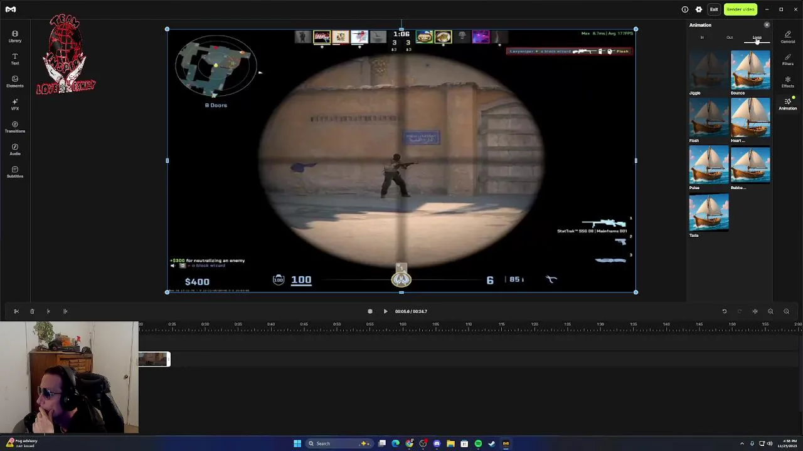Apply the Jiggle loop animation
The image size is (803, 451).
(x=709, y=70)
